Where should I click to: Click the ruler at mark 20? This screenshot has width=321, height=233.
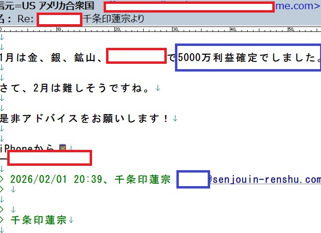(x=116, y=29)
